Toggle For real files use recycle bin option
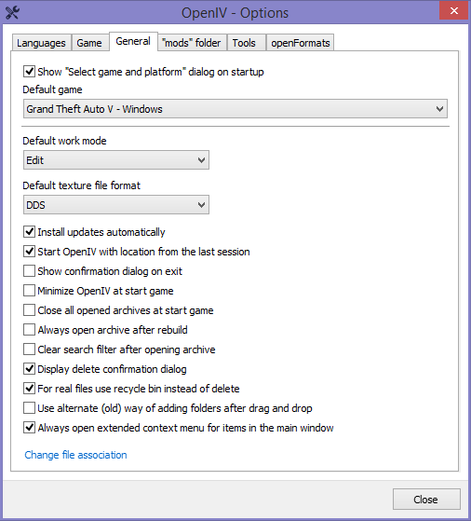 coord(29,388)
